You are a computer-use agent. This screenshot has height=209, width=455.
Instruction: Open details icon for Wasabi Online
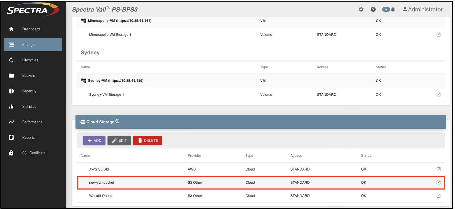(438, 196)
